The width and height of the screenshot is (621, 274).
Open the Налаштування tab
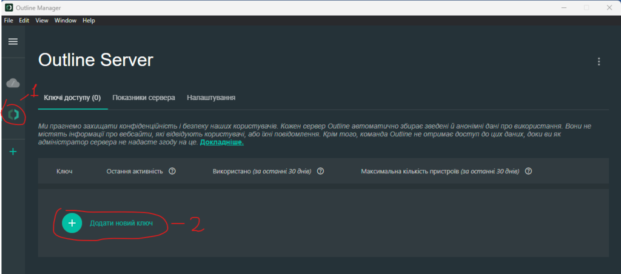(x=211, y=98)
